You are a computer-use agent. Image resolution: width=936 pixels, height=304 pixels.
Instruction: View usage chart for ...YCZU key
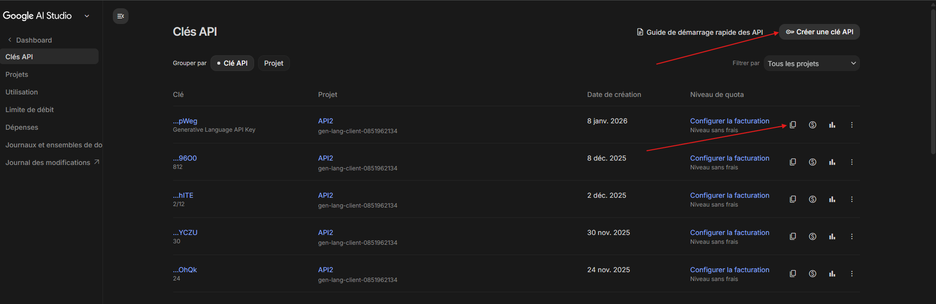[832, 236]
